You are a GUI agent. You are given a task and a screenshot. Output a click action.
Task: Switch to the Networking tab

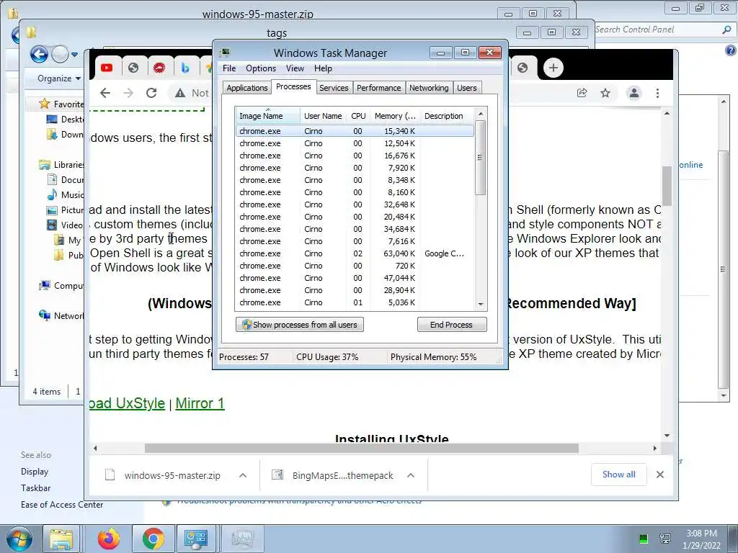(429, 88)
